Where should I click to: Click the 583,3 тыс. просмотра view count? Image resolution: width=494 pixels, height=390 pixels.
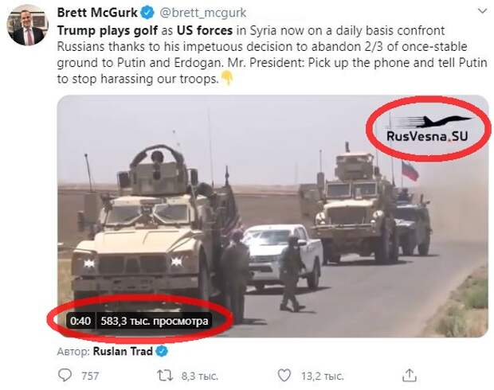click(x=155, y=321)
